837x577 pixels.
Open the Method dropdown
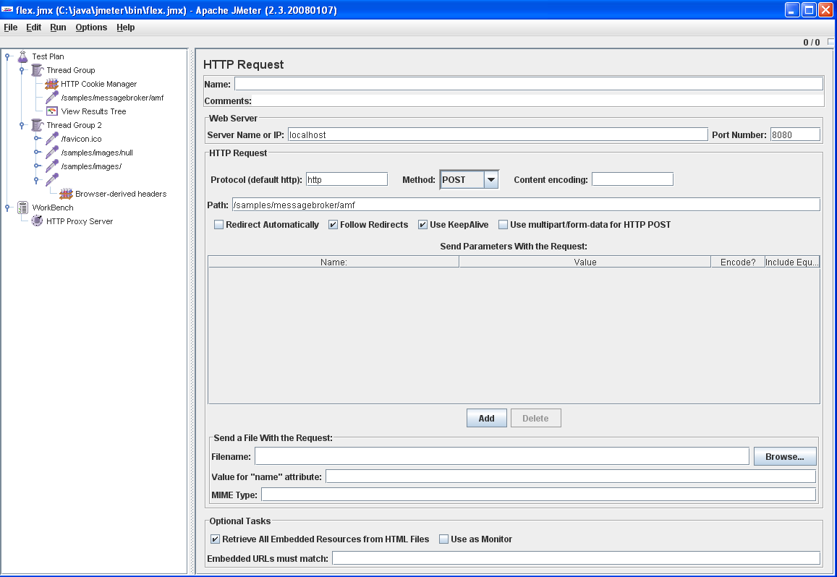pyautogui.click(x=491, y=179)
